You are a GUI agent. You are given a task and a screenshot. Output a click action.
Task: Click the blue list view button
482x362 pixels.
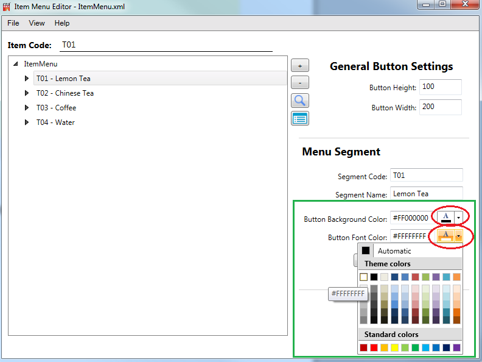[299, 118]
